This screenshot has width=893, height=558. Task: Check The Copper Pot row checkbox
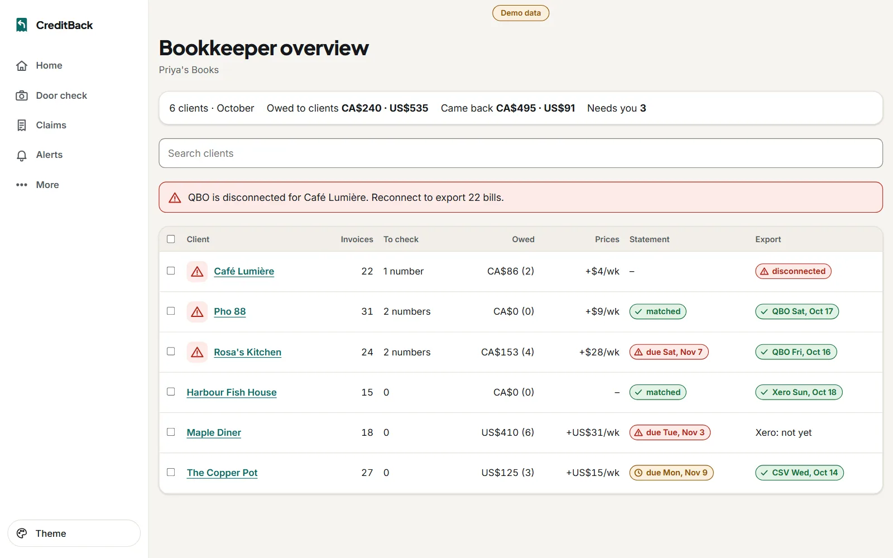pyautogui.click(x=171, y=472)
